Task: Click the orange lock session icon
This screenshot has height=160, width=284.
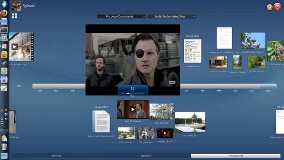Action: tap(269, 7)
